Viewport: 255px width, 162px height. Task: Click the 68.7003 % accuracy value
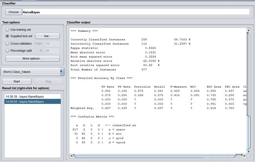point(182,40)
